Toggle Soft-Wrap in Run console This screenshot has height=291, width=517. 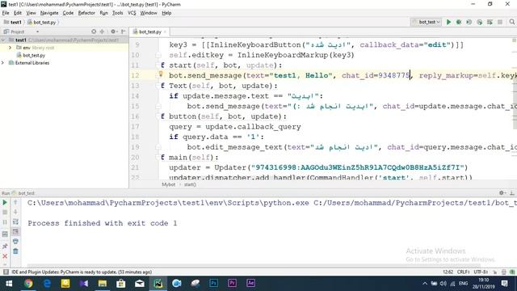coord(15,222)
